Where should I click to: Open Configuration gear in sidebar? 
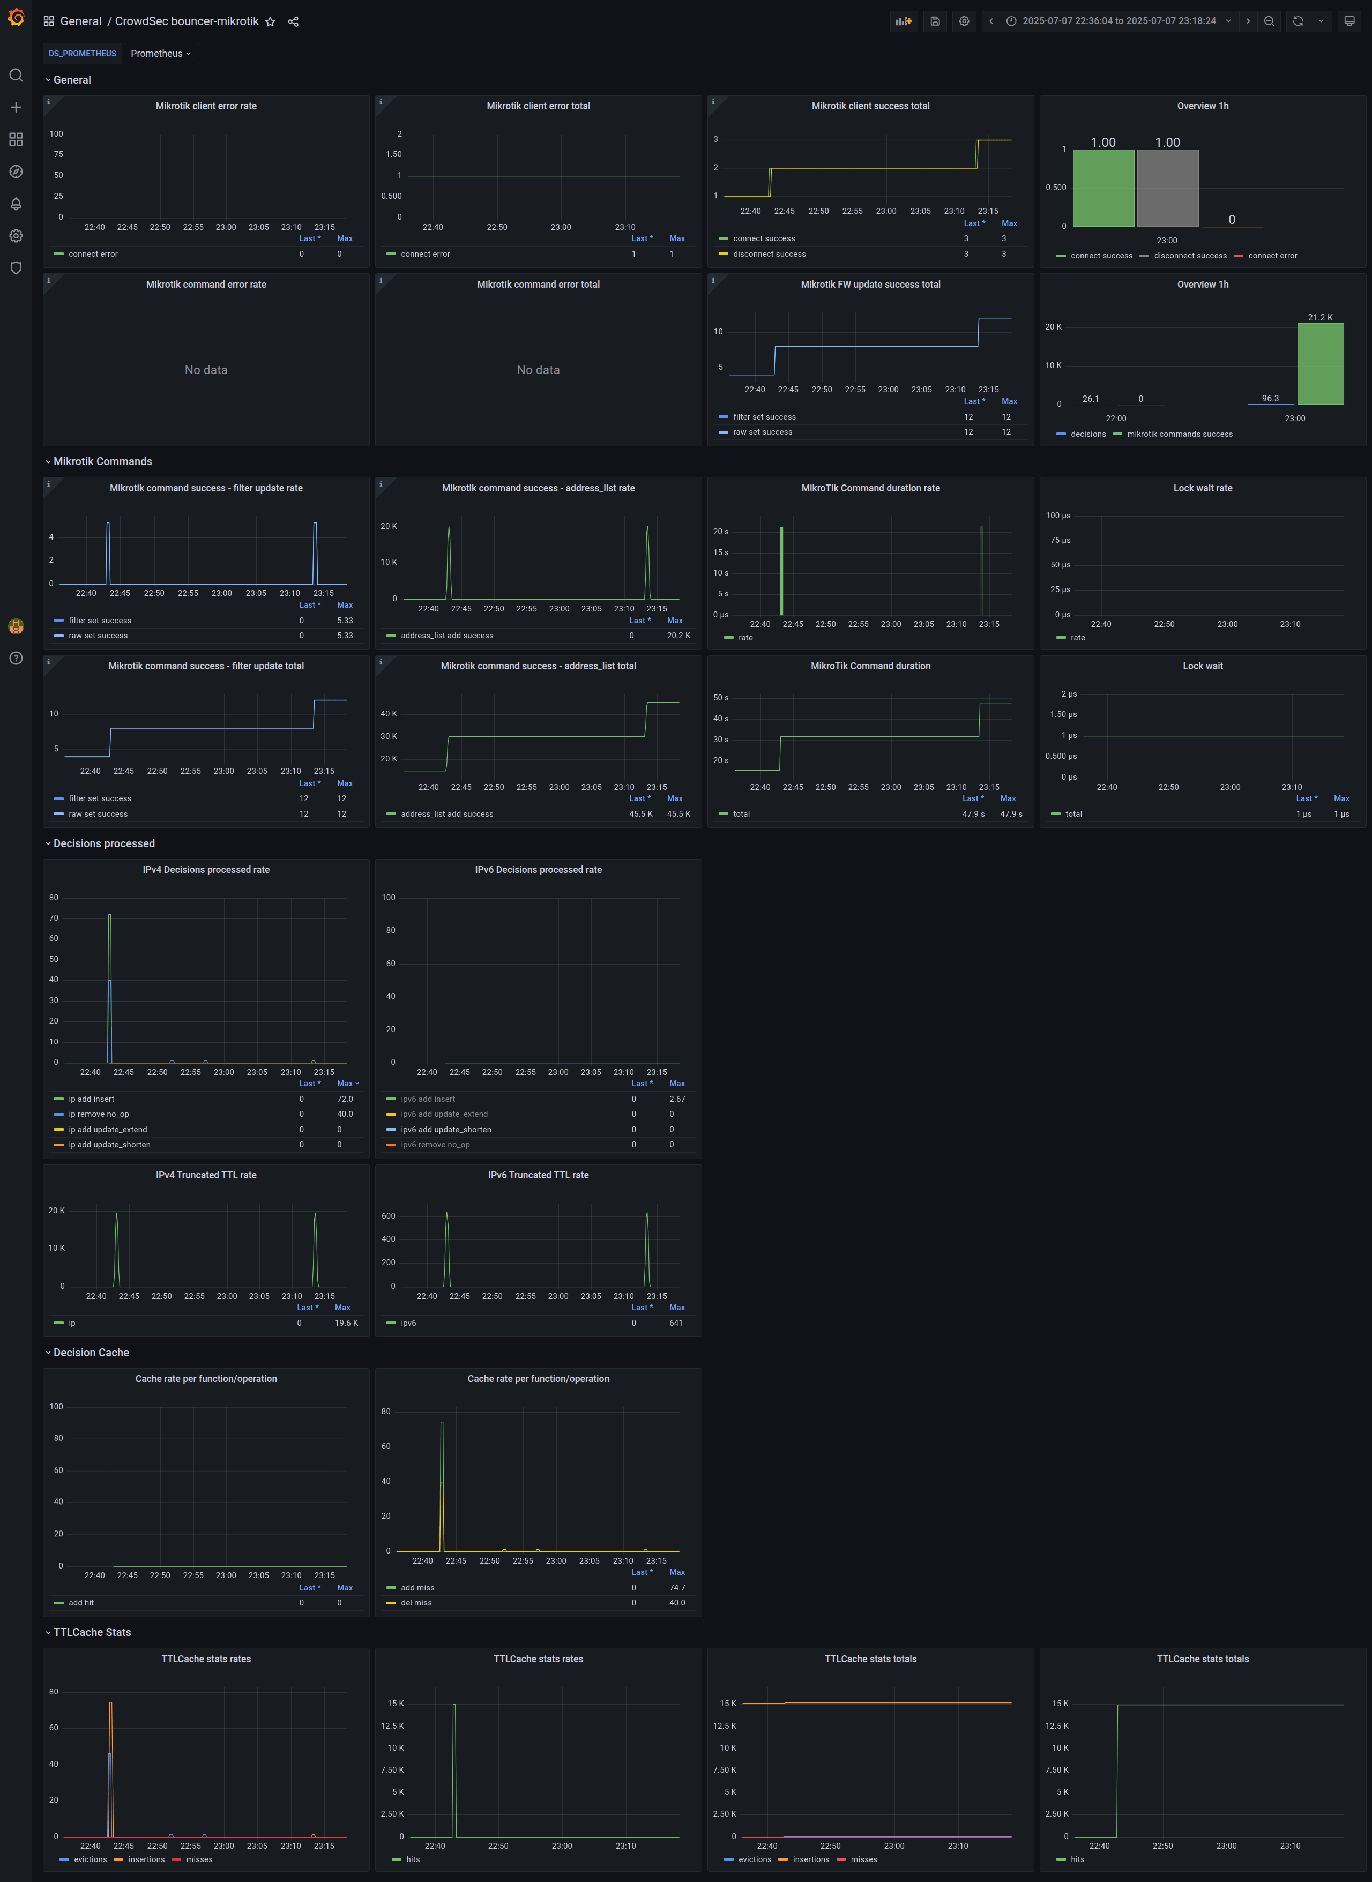tap(16, 236)
